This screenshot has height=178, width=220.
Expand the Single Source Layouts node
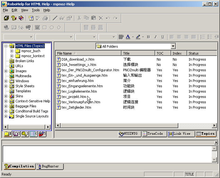6,116
